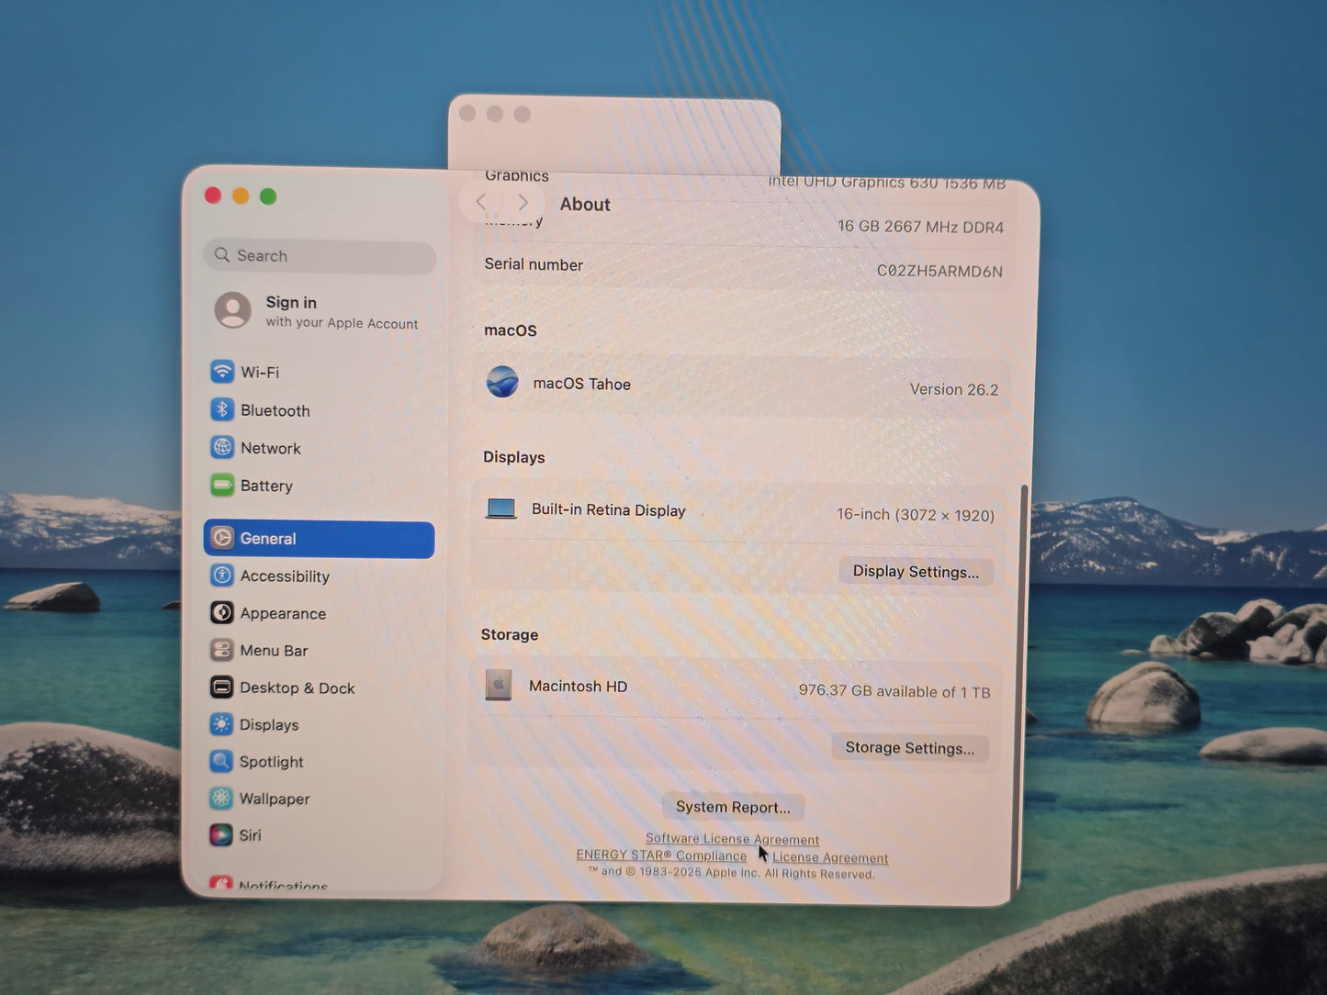Click Sign in with your Apple Account
Viewport: 1327px width, 995px height.
(318, 311)
